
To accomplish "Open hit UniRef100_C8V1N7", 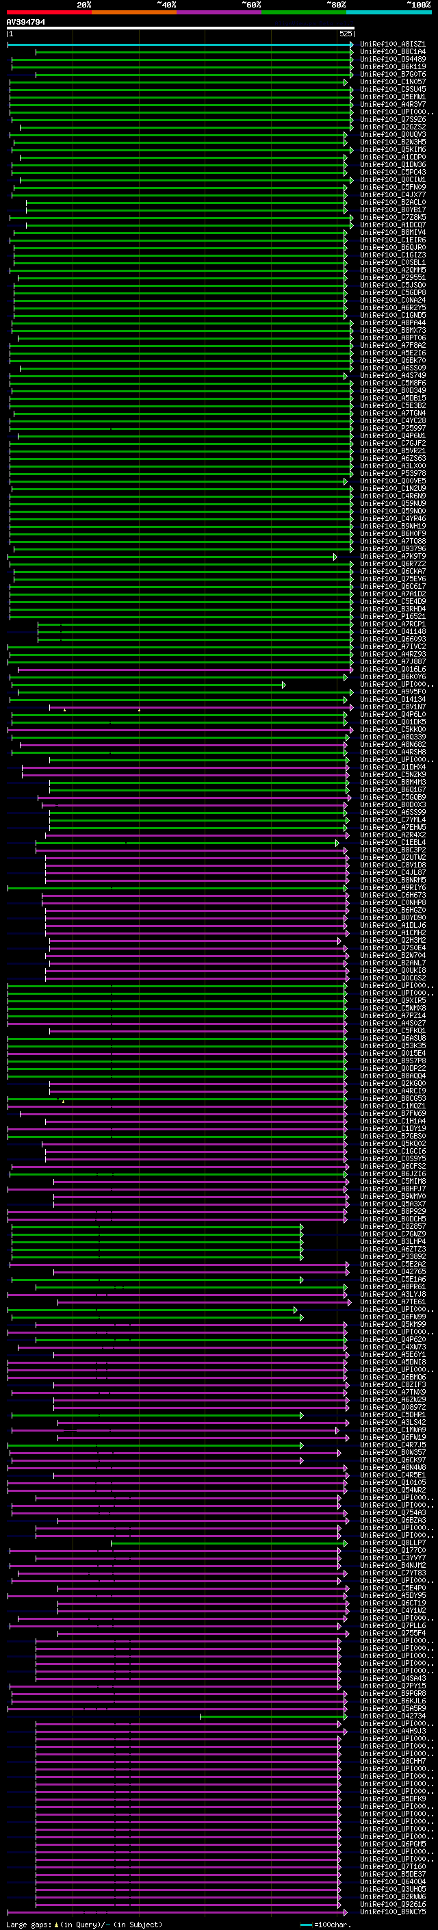I will pyautogui.click(x=393, y=707).
